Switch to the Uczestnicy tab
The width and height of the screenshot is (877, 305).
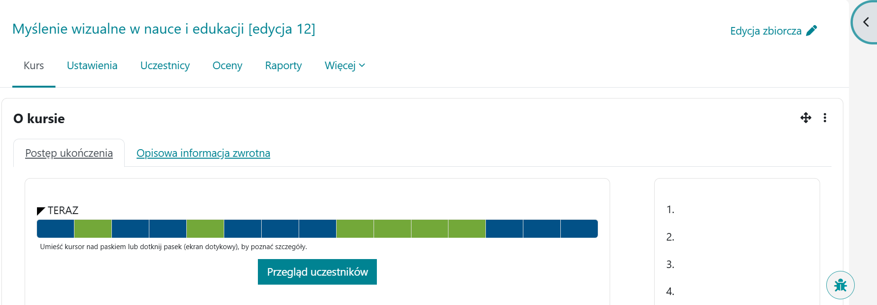point(165,66)
